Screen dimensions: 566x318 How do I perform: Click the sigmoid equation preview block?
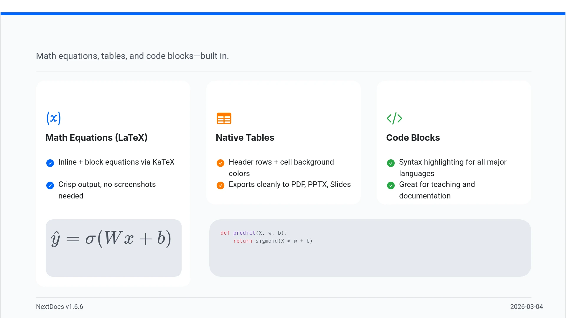pos(113,248)
